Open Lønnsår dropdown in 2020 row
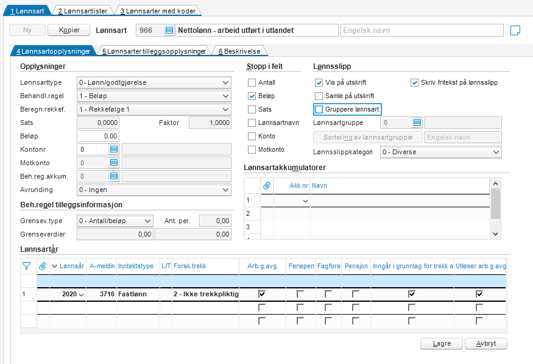The width and height of the screenshot is (533, 364). pos(81,294)
